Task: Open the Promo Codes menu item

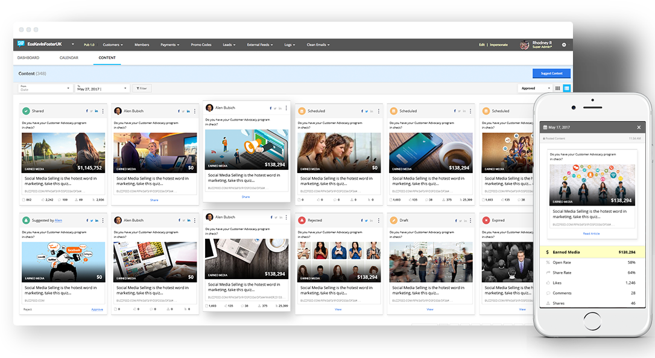Action: 201,45
